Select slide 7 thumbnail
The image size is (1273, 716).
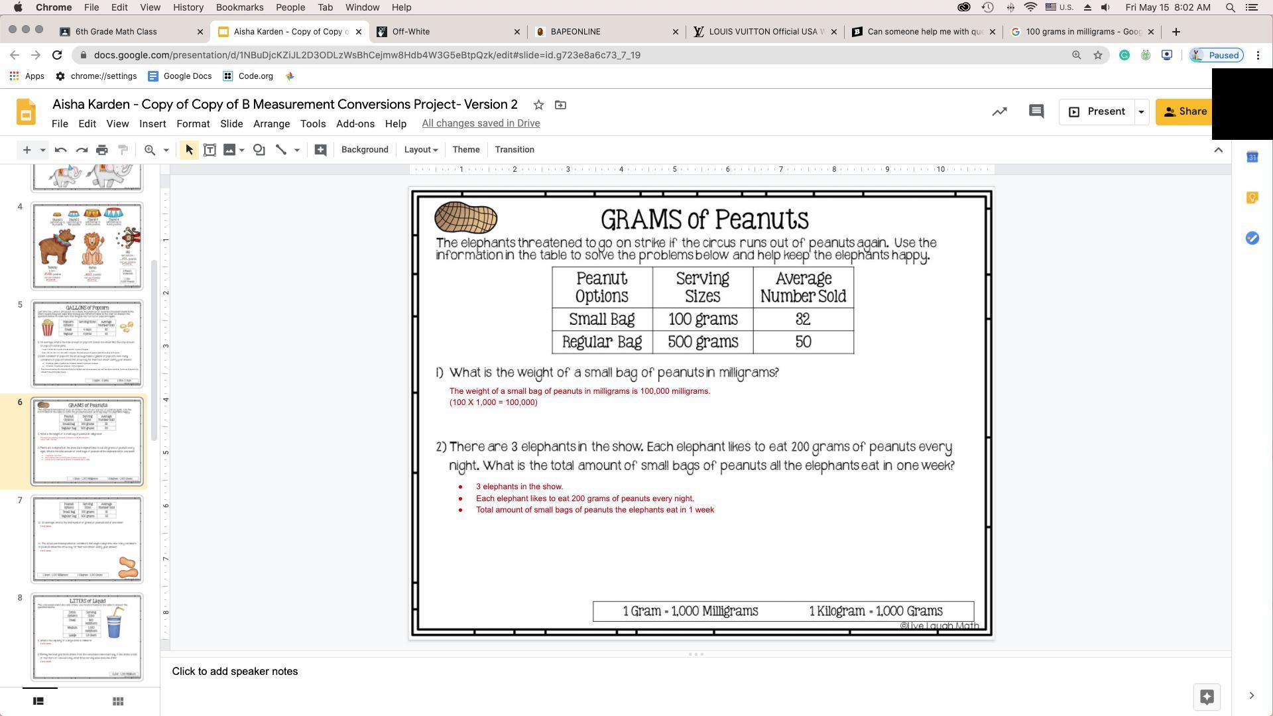87,539
